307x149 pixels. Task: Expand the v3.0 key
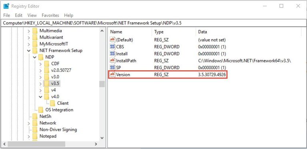point(40,77)
